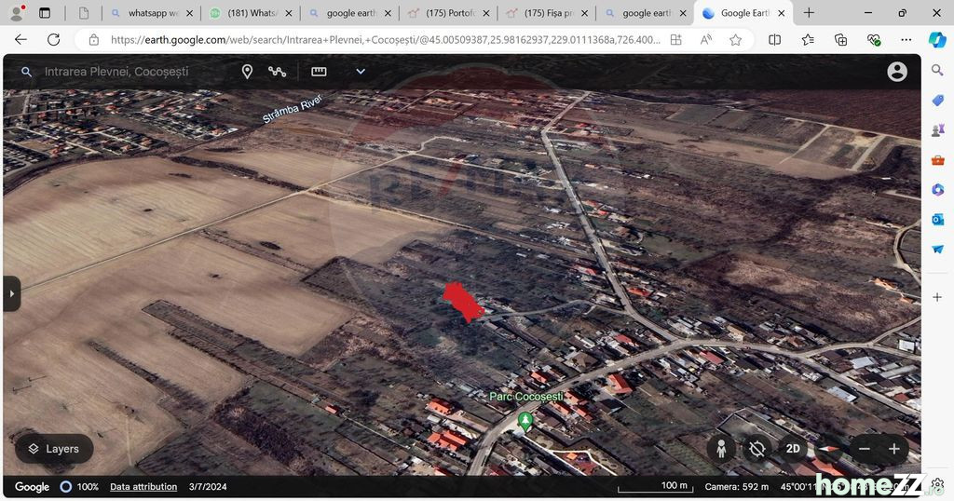Screen dimensions: 954x501
Task: Click the red highlighted land parcel
Action: click(462, 302)
